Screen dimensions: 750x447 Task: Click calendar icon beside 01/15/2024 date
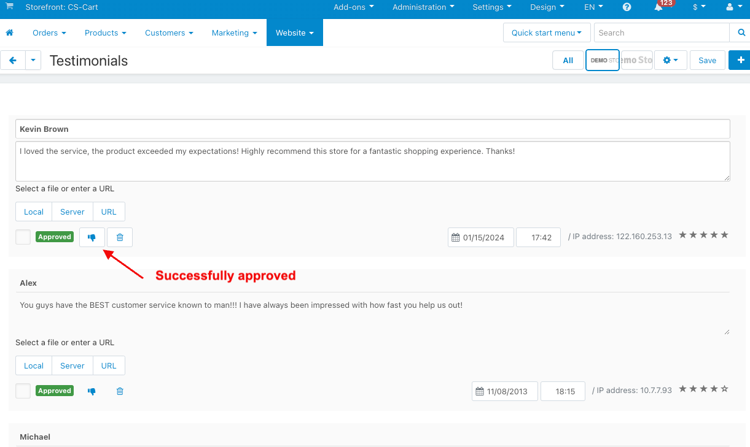point(456,237)
